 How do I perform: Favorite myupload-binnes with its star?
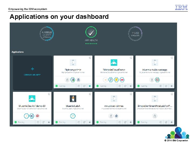[x=131, y=122]
